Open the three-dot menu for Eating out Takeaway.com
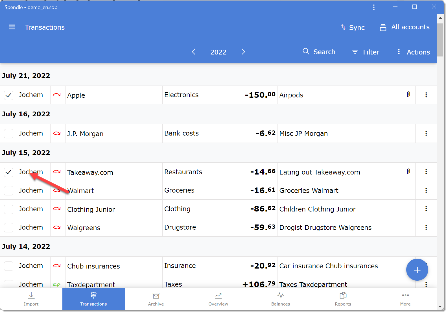 click(426, 172)
